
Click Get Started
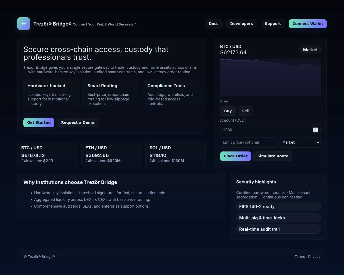click(39, 122)
